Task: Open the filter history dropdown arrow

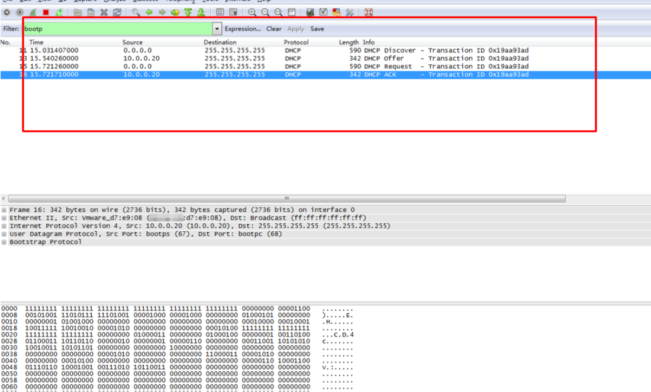Action: pyautogui.click(x=217, y=29)
